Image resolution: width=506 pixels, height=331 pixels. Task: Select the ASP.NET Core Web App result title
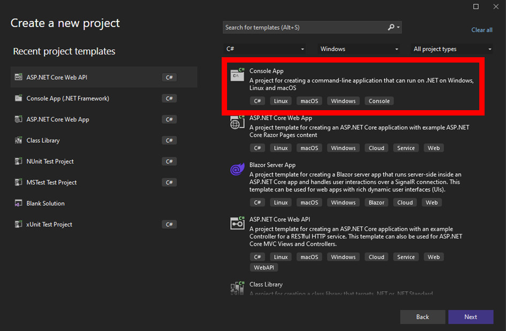pos(281,118)
